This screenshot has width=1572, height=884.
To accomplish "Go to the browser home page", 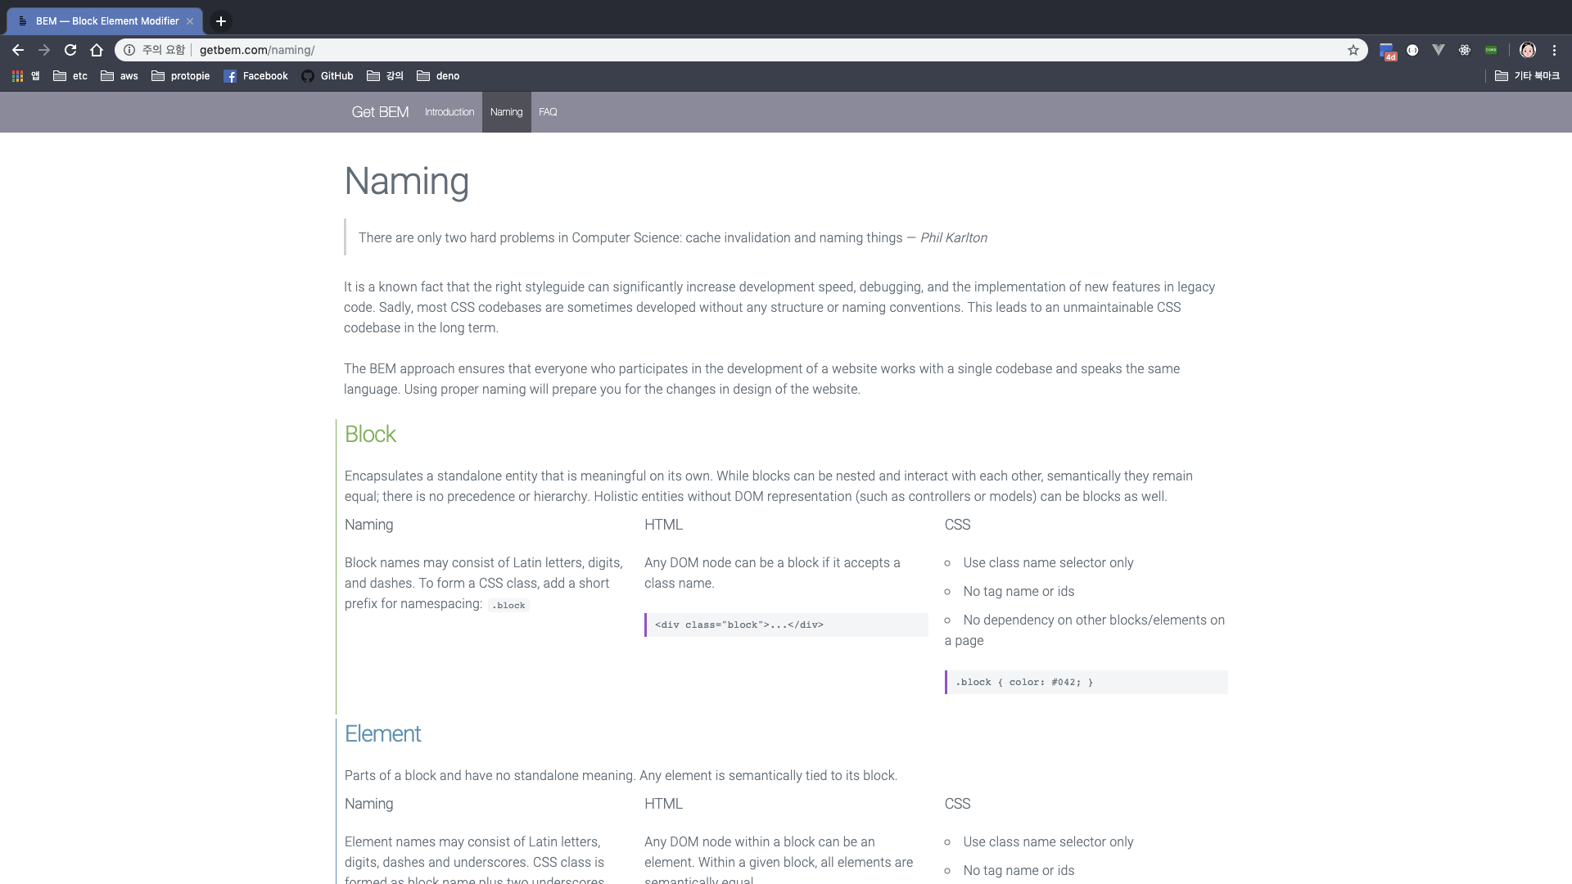I will coord(97,50).
